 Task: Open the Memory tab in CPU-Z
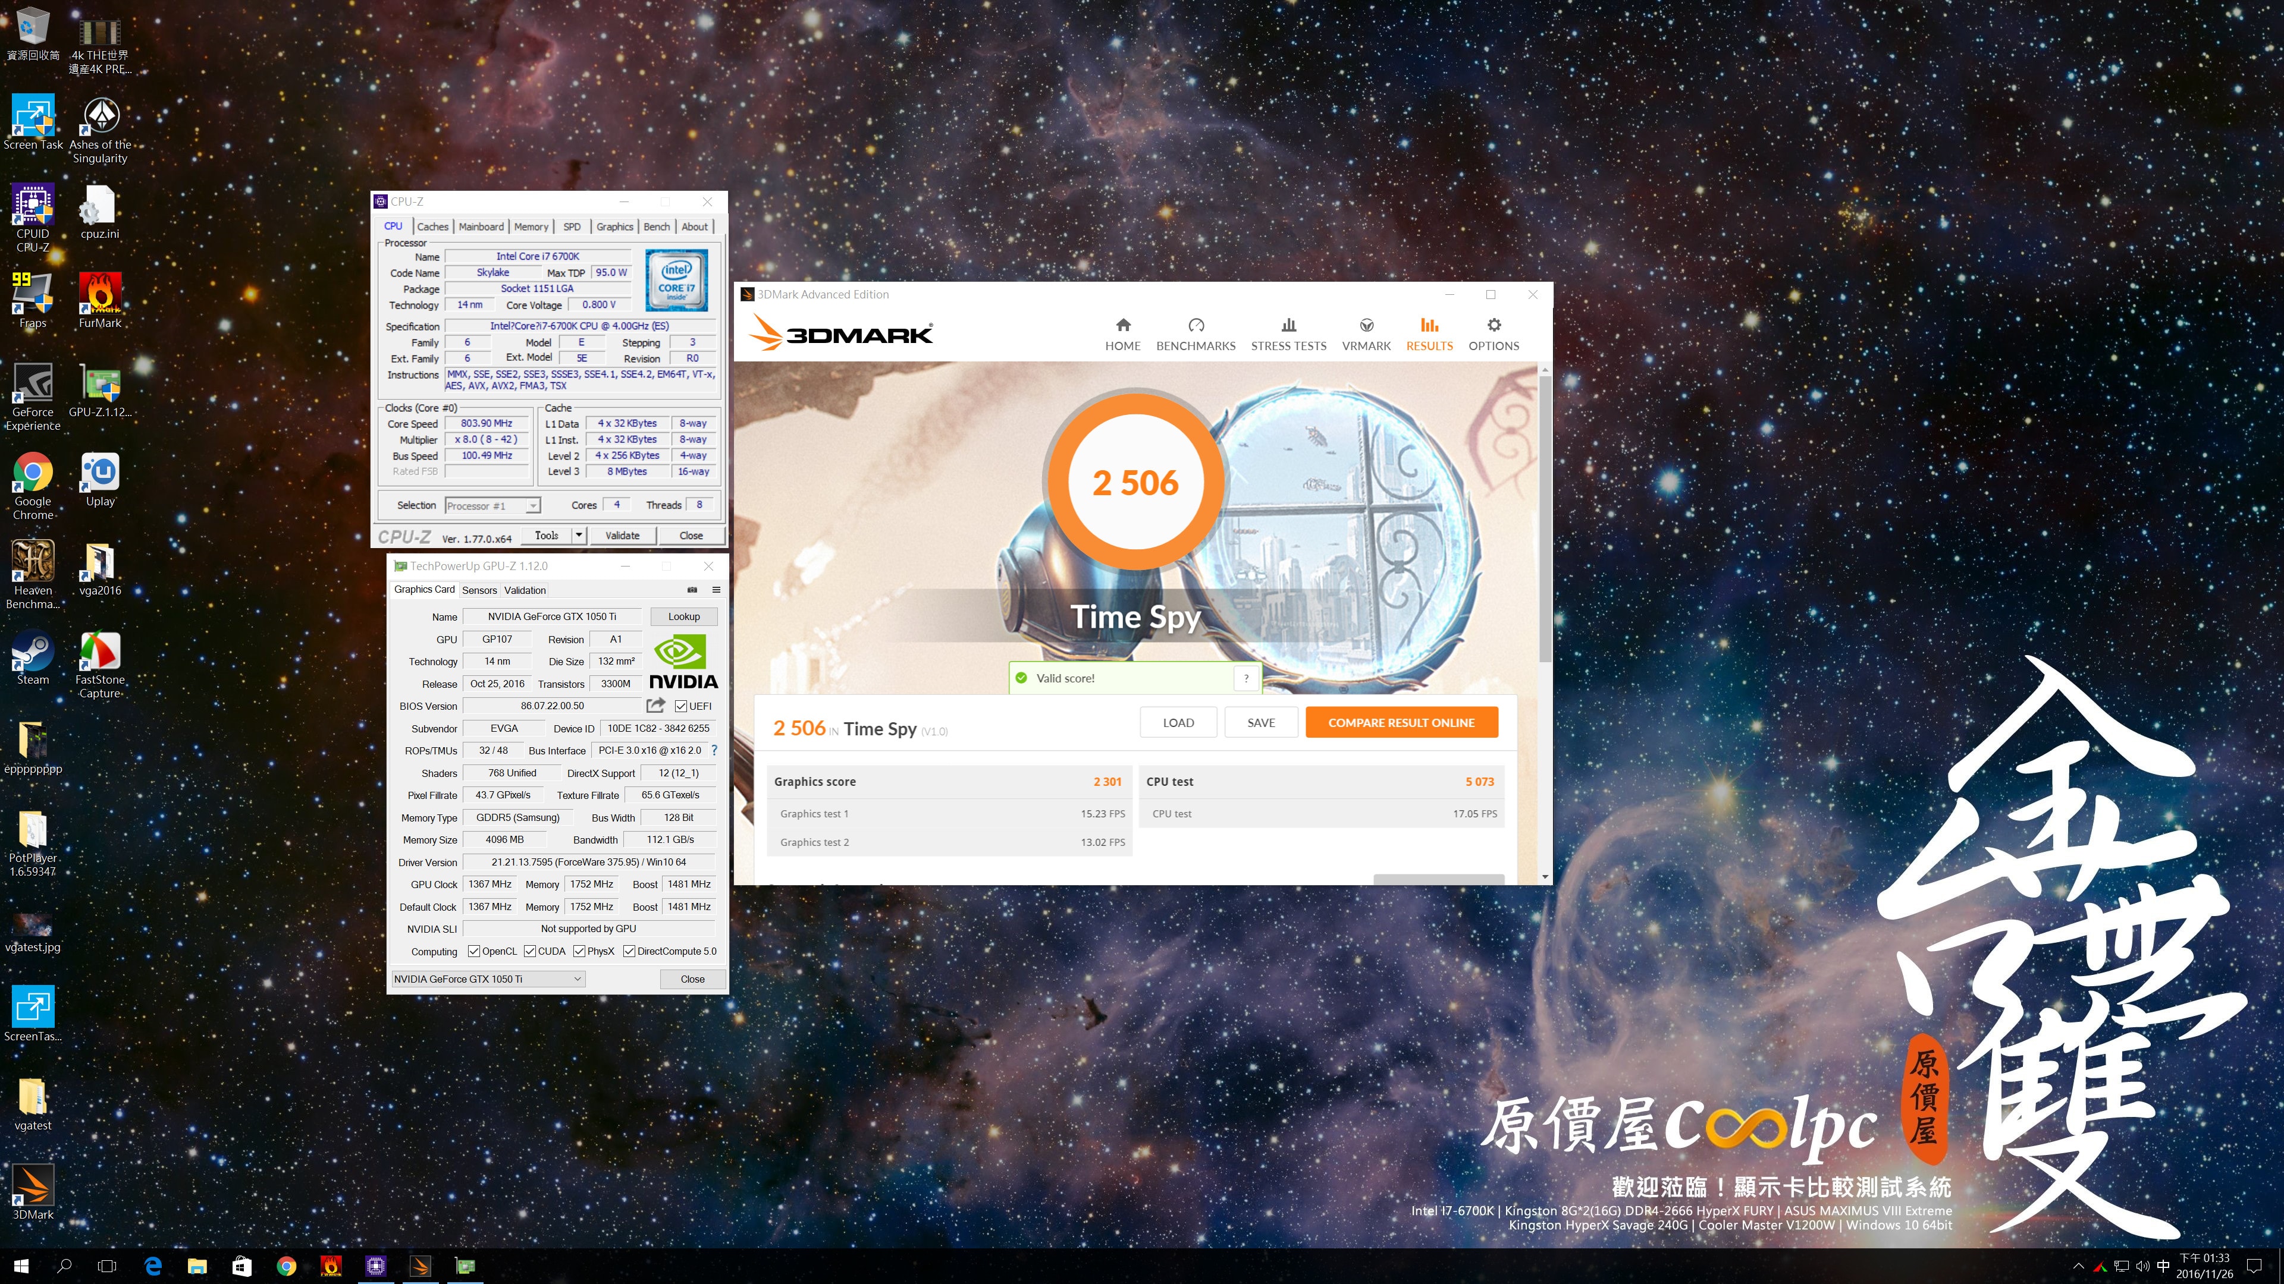[531, 227]
